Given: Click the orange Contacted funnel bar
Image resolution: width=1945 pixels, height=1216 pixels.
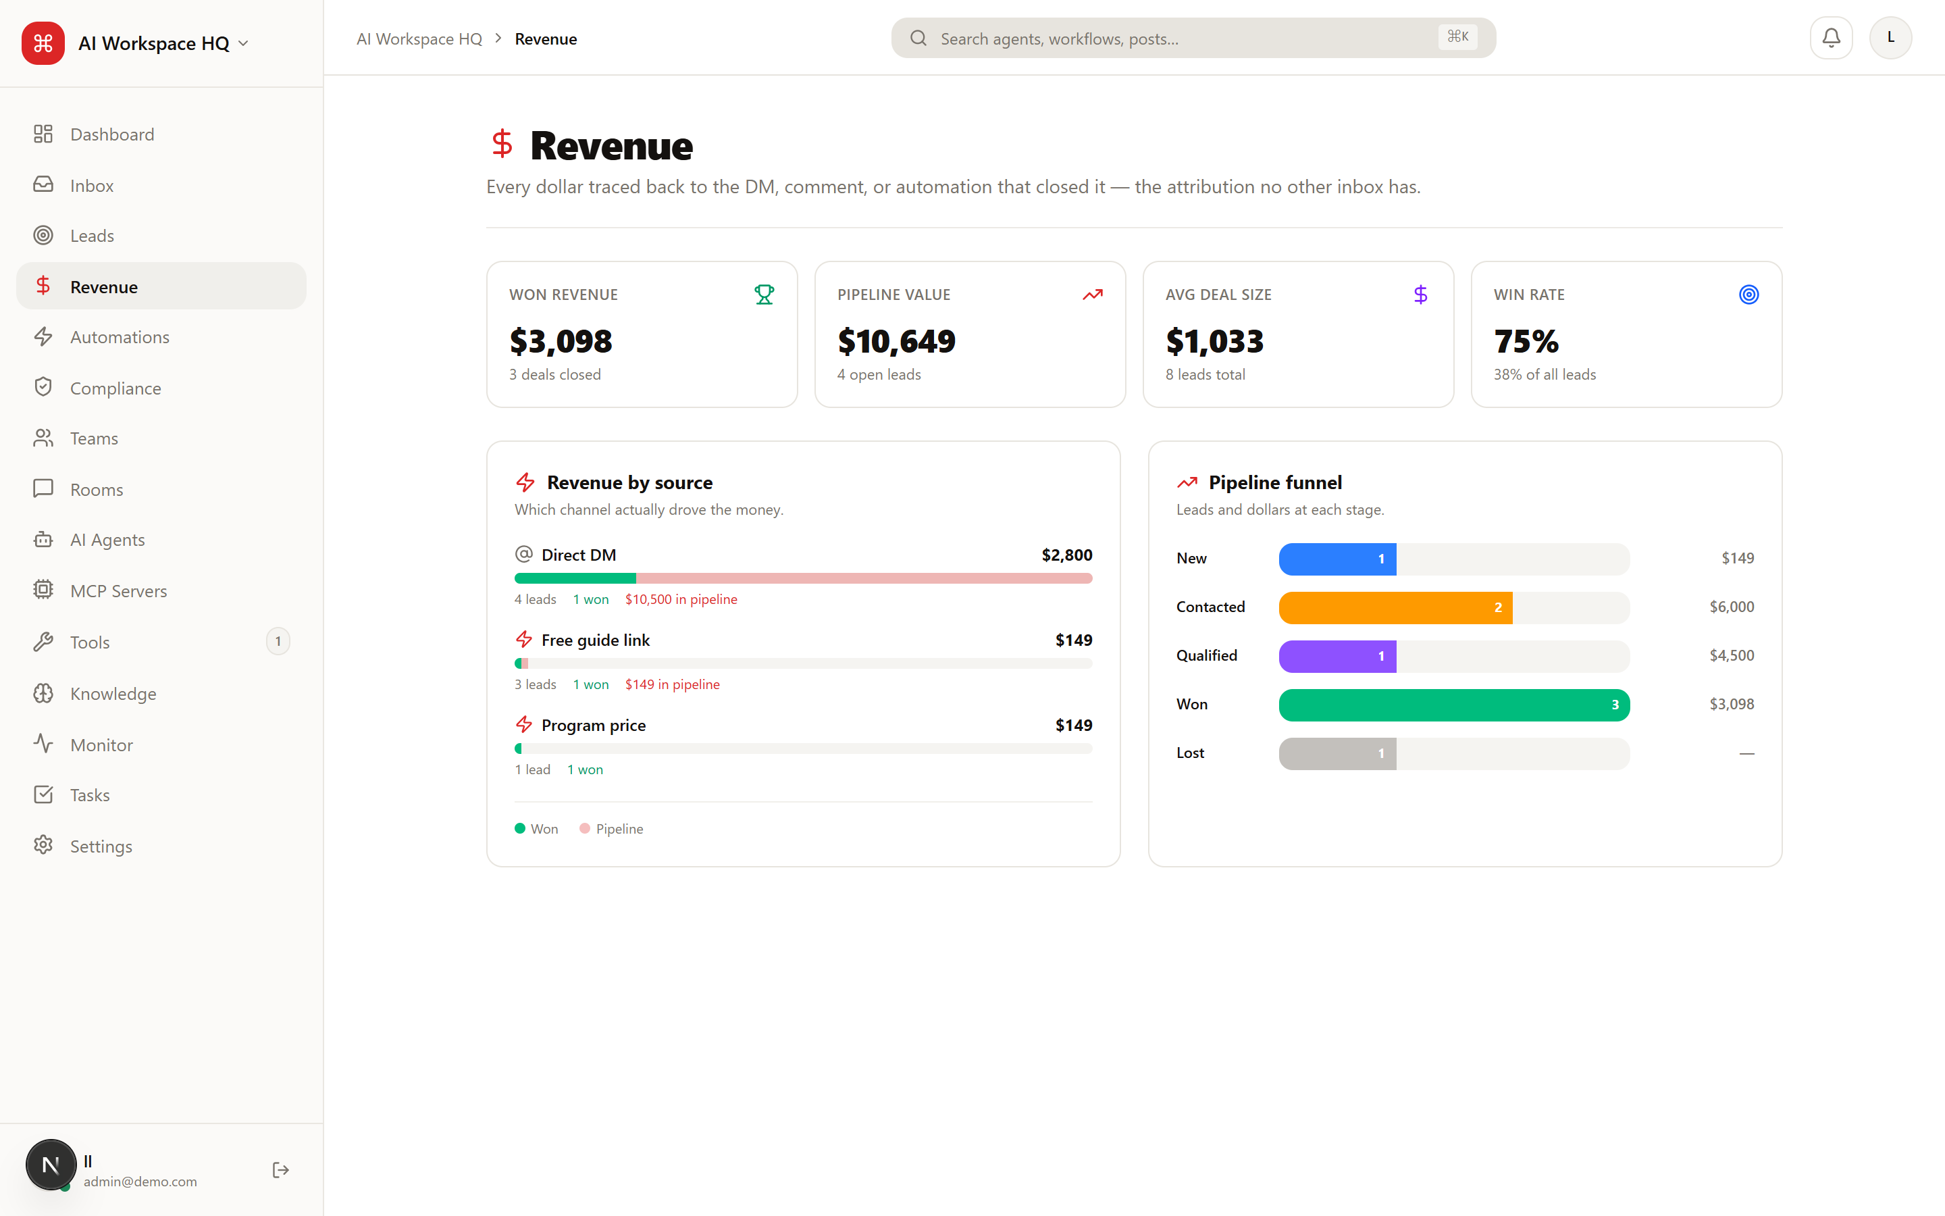Looking at the screenshot, I should [x=1395, y=608].
